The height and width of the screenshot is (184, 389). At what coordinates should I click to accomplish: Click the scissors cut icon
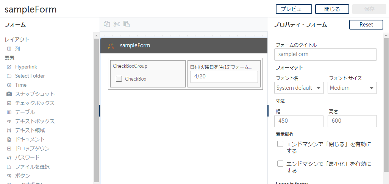117,24
